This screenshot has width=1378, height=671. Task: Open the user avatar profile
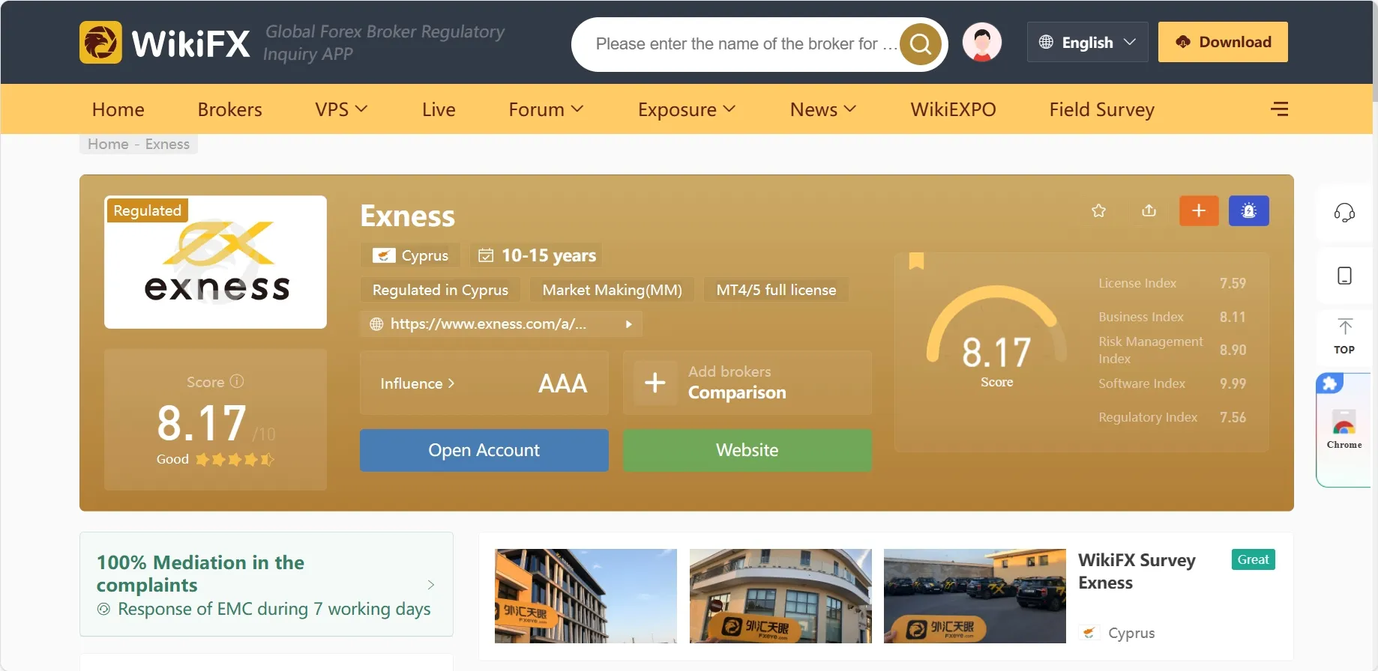pyautogui.click(x=982, y=42)
